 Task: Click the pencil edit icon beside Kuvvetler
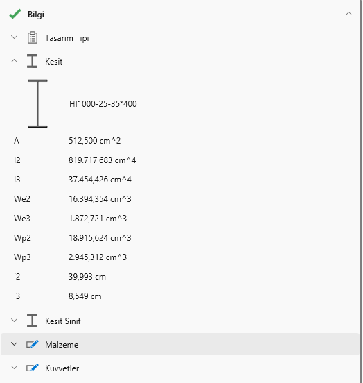[33, 368]
